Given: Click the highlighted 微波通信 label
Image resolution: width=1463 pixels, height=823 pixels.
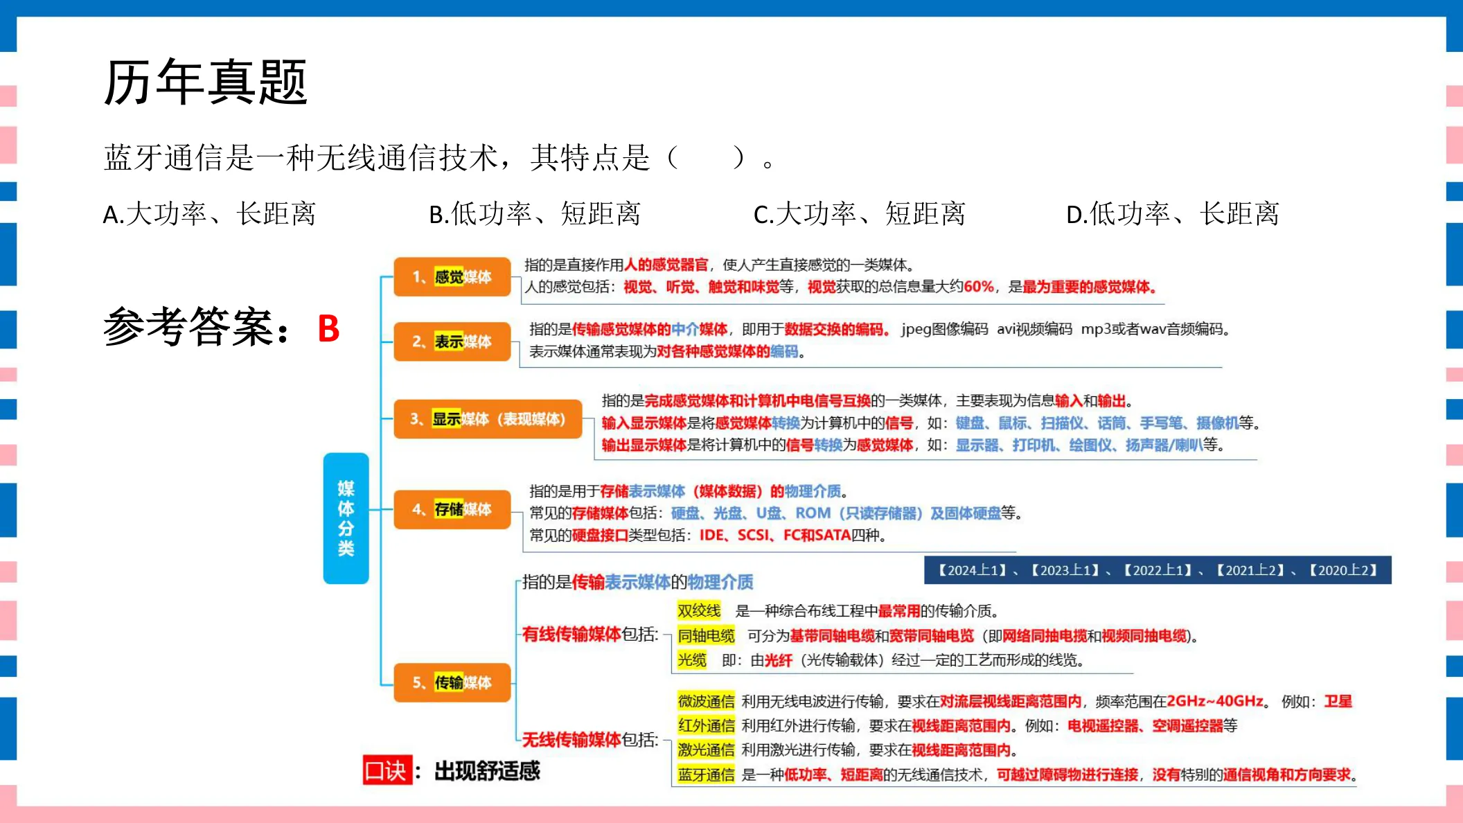Looking at the screenshot, I should point(706,701).
